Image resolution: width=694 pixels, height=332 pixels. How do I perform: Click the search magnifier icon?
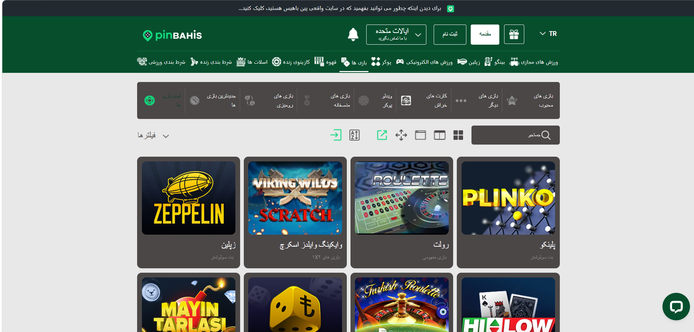(546, 135)
